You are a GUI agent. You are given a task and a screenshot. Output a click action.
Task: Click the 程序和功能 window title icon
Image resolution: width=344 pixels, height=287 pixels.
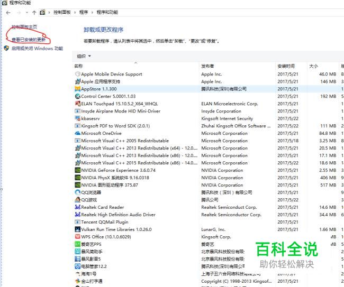(x=4, y=3)
